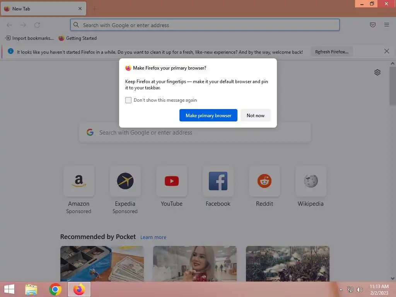Open Pocket story with cash box image
Screen dimensions: 396x297
102,264
